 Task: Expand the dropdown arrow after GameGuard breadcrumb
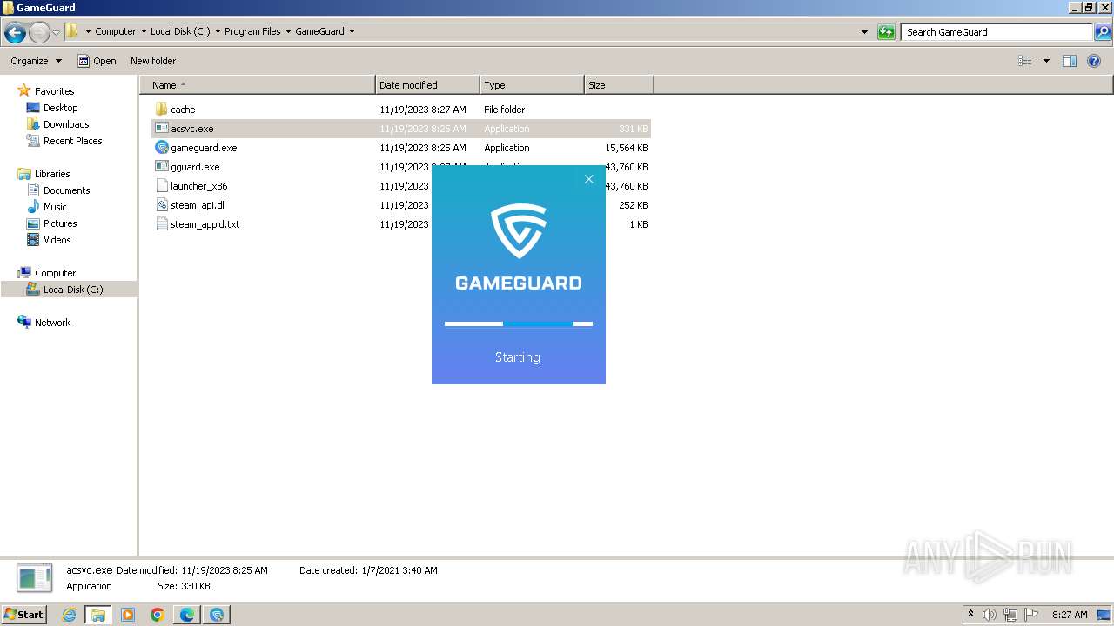pyautogui.click(x=352, y=31)
